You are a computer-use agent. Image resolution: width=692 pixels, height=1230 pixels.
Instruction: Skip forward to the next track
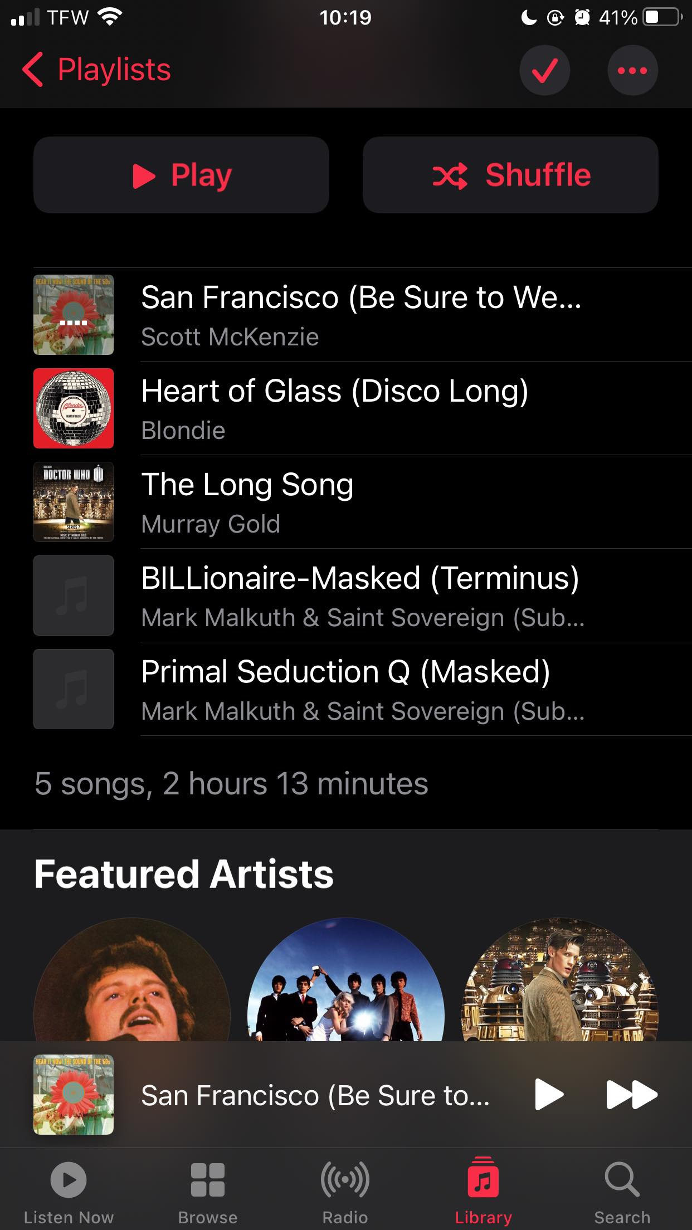tap(631, 1095)
